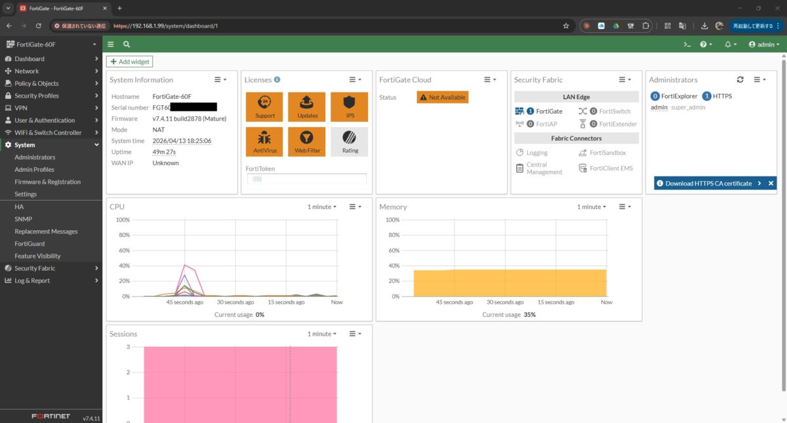
Task: Open the FortiGuard menu item
Action: [30, 243]
